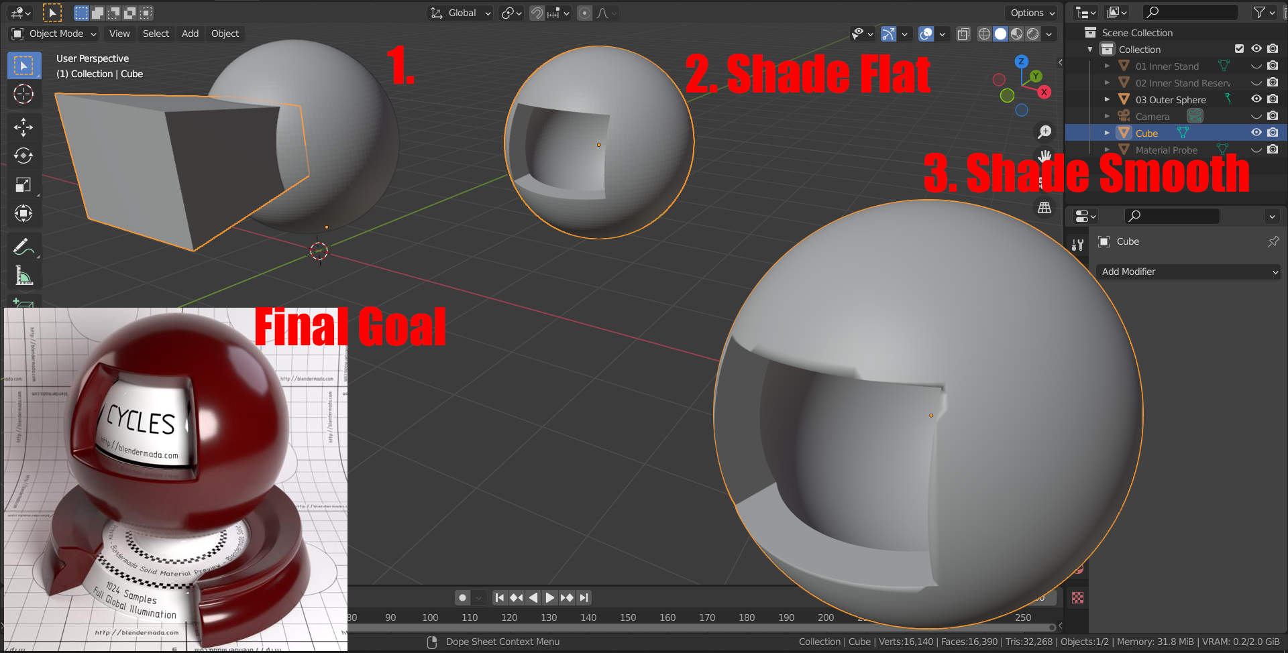Expand the Cube outliner row

[x=1107, y=133]
